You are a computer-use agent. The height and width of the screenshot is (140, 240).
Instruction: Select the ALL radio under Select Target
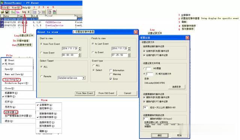pyautogui.click(x=41, y=67)
